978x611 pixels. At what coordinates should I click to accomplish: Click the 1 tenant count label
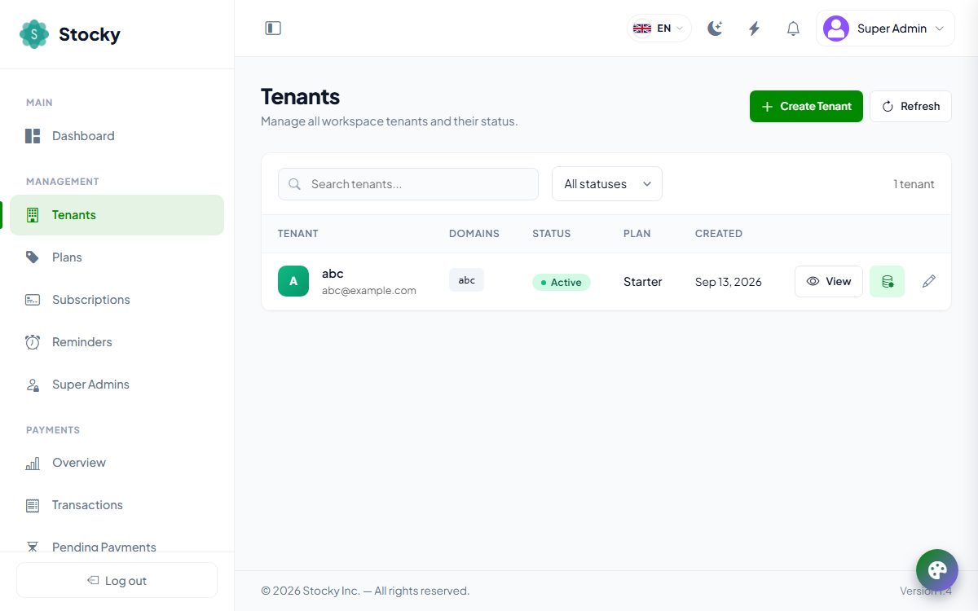coord(914,184)
